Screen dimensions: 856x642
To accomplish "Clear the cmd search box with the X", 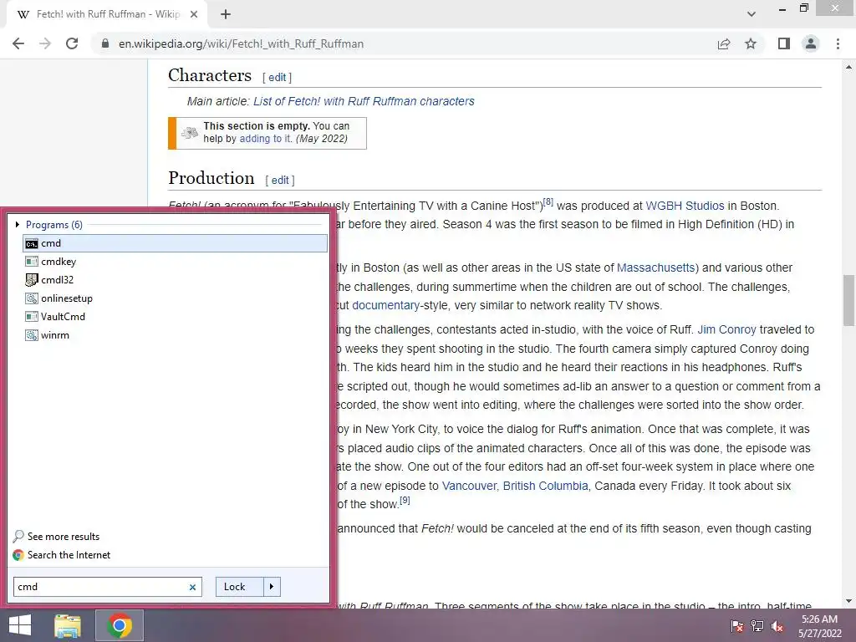I will point(192,588).
